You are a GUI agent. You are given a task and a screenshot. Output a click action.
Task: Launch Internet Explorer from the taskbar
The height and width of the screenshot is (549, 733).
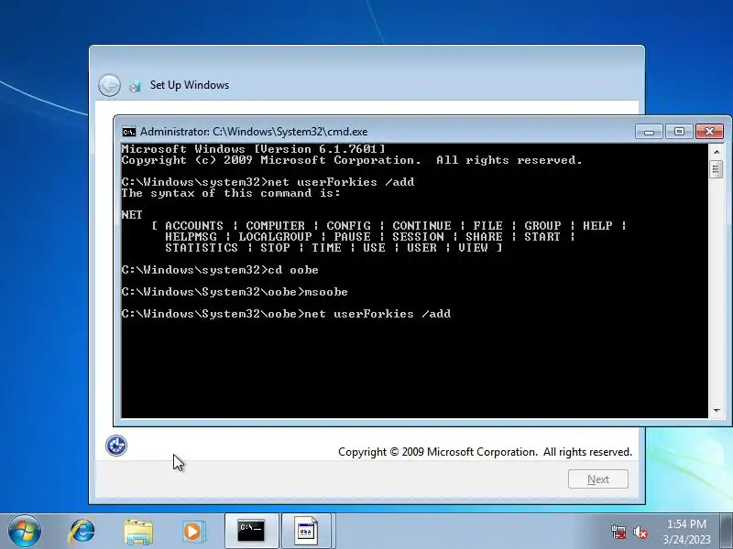82,532
